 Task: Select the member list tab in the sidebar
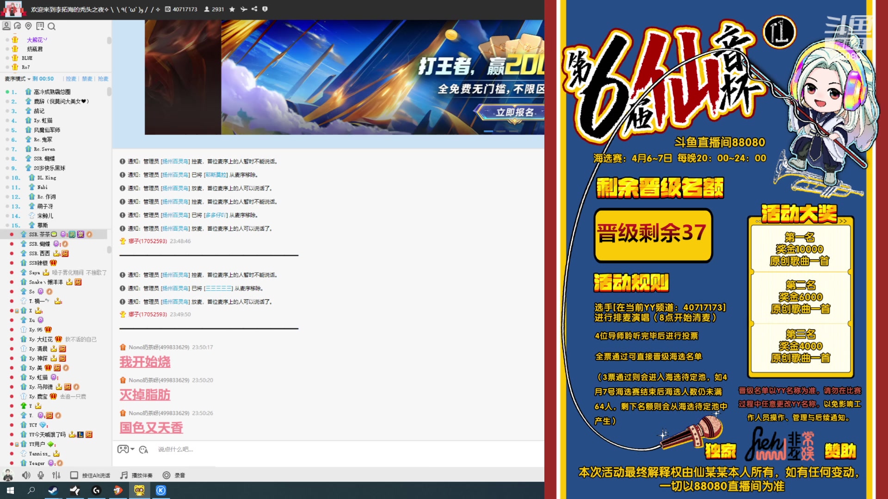tap(6, 26)
